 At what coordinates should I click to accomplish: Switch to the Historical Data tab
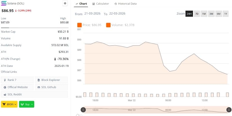(125, 4)
